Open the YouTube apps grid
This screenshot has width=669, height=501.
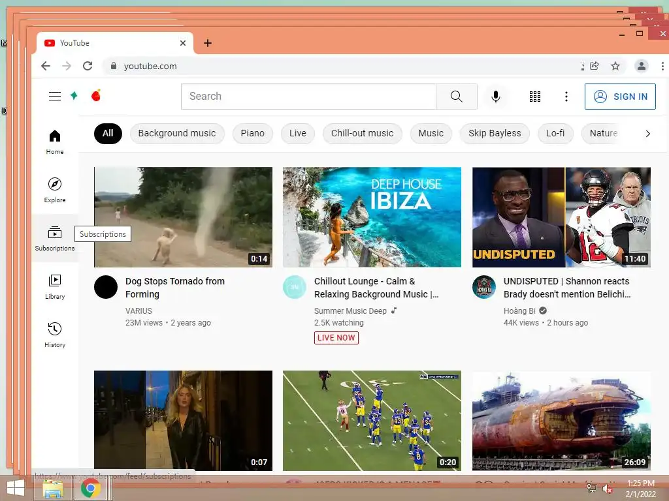click(x=534, y=97)
